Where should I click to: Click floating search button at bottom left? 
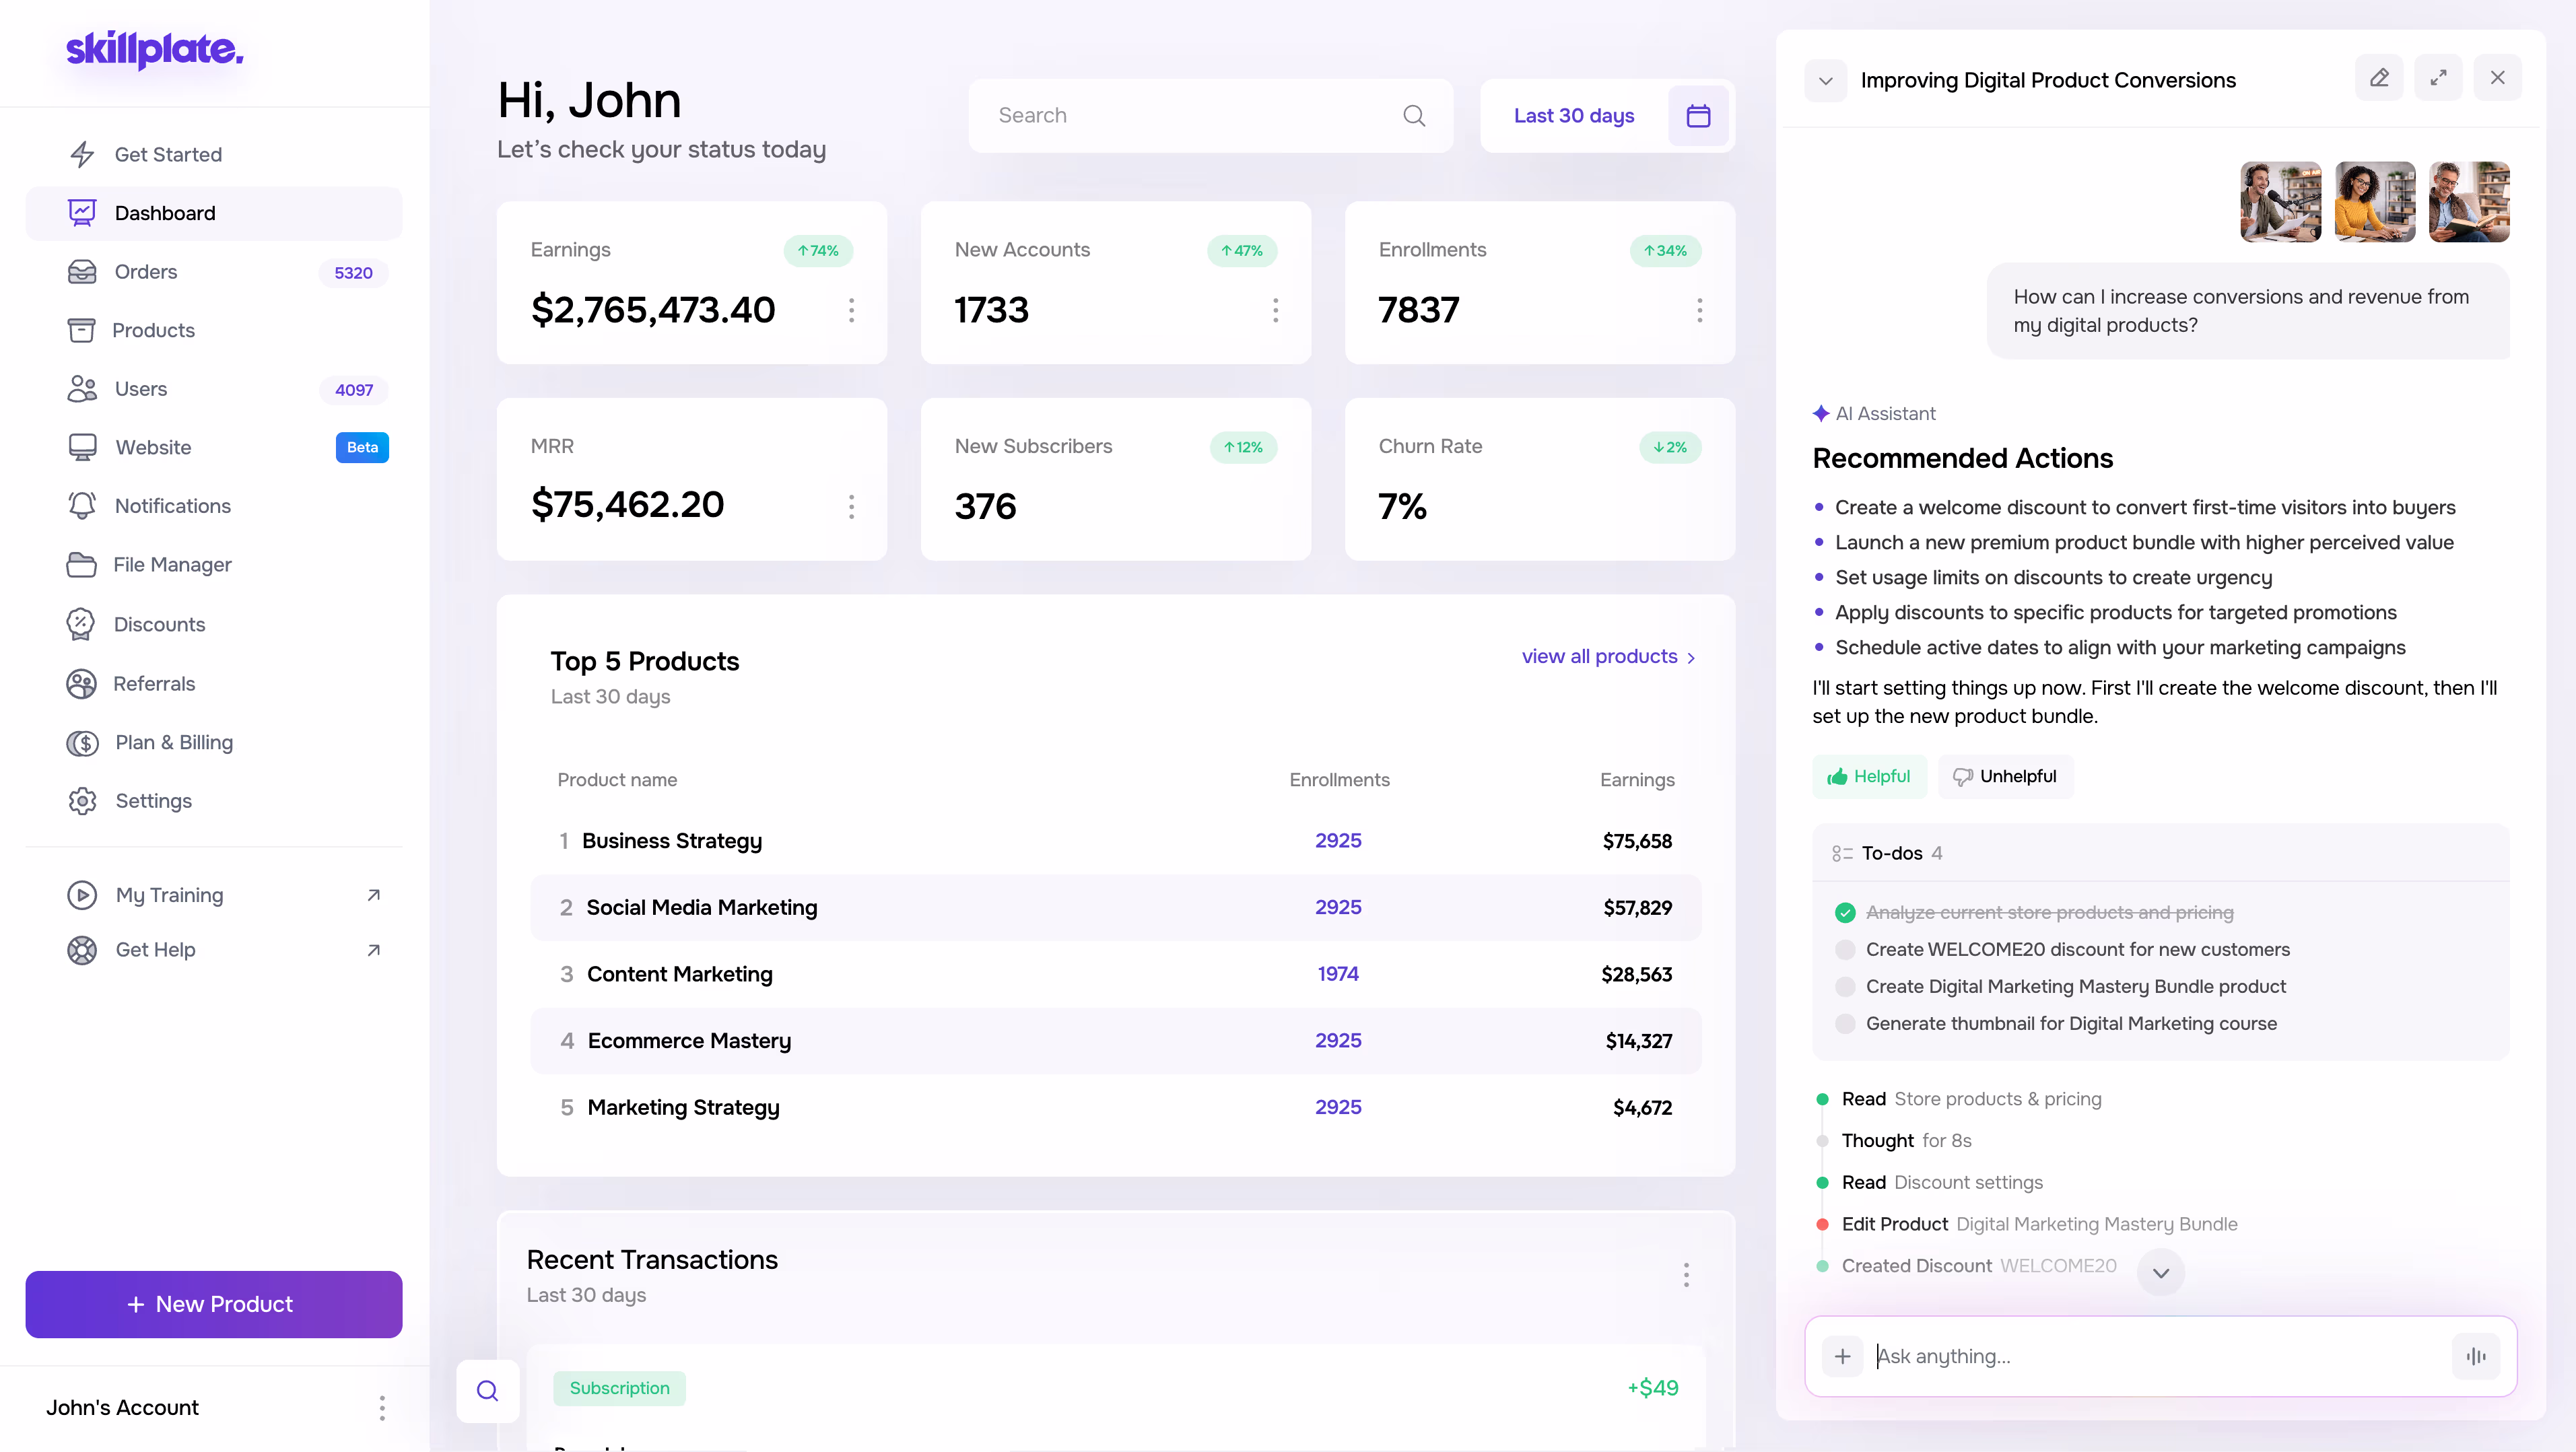click(x=487, y=1390)
